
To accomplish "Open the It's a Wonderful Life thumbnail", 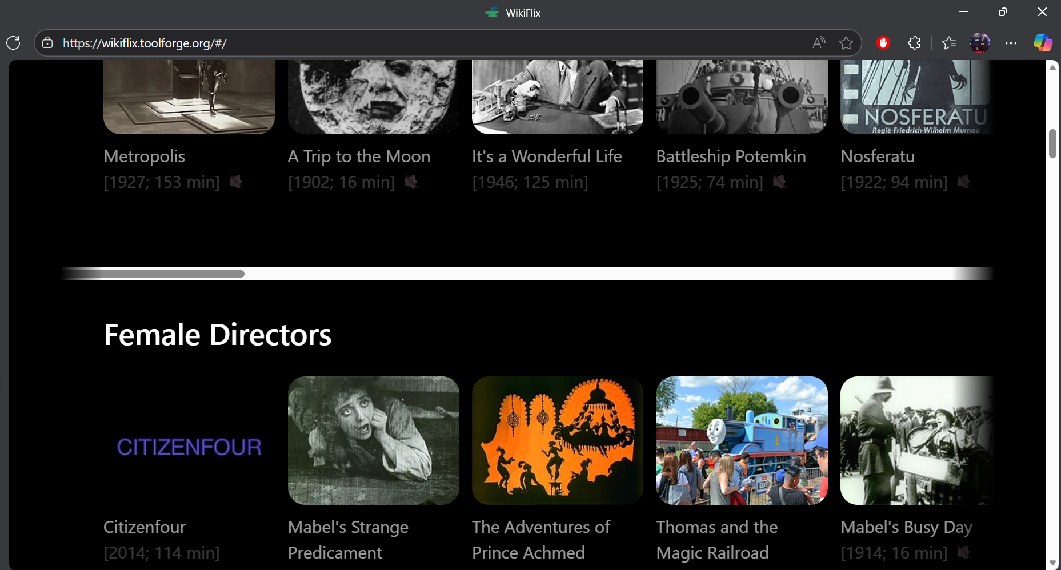I will pos(558,97).
